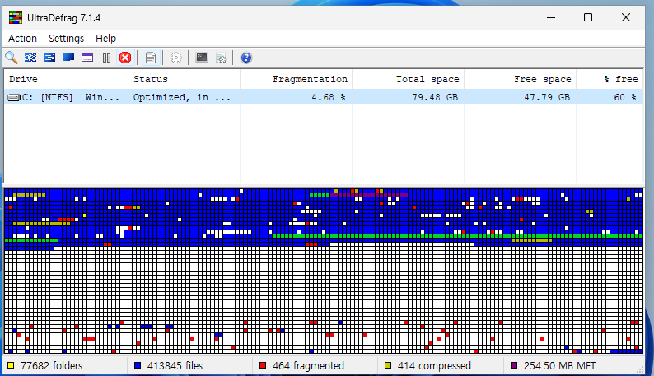Click the yellow folders legend swatch
The image size is (654, 376).
click(x=11, y=365)
